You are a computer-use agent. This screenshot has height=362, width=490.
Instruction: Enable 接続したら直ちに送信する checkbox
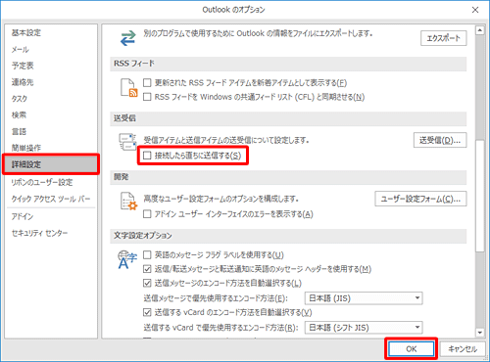[147, 156]
